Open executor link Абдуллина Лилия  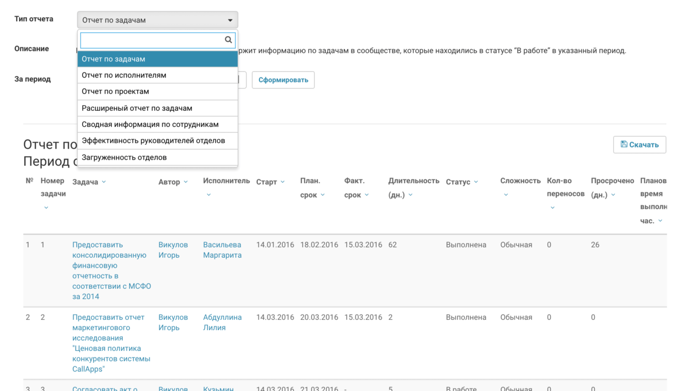(222, 322)
